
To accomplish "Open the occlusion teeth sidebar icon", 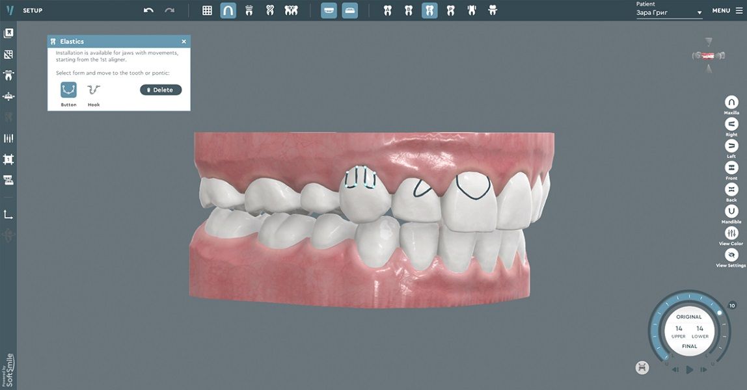I will (8, 180).
